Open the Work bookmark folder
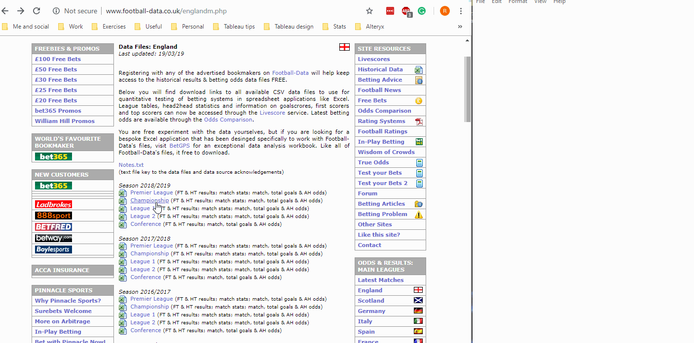694x343 pixels. [71, 27]
